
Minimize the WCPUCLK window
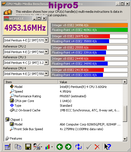click(34, 18)
